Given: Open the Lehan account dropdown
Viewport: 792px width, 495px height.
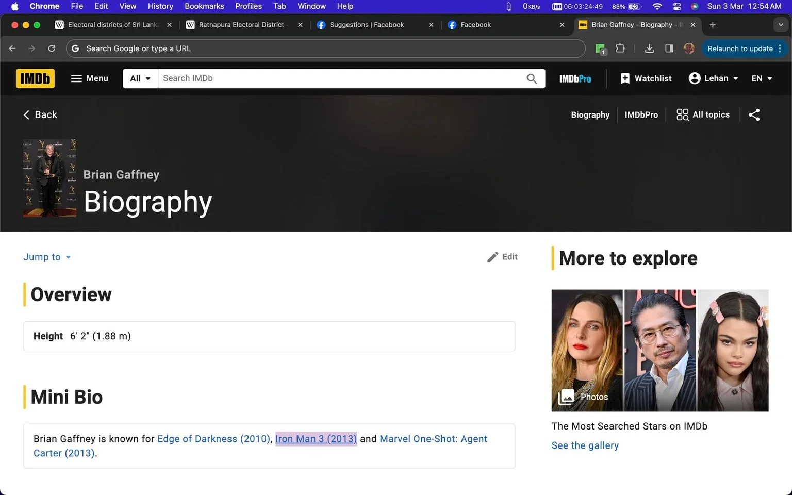Looking at the screenshot, I should [x=714, y=78].
